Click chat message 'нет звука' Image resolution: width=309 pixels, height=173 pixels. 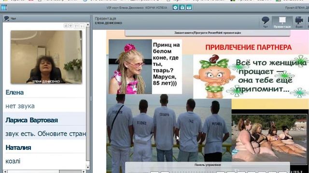(20, 106)
